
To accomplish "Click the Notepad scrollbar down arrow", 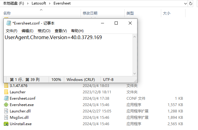I will [x=135, y=74].
